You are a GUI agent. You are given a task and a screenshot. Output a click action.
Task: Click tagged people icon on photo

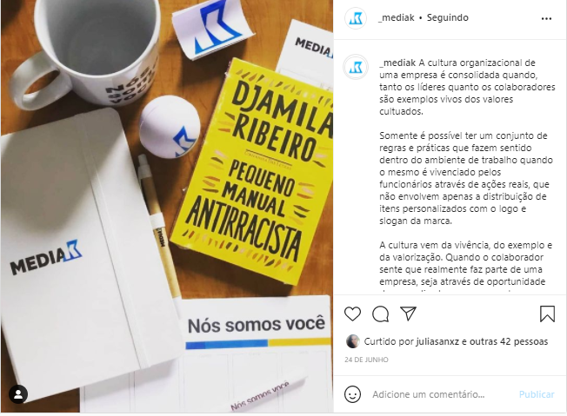point(18,394)
